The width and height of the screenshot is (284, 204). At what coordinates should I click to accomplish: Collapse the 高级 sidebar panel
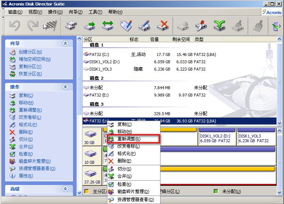[66, 189]
